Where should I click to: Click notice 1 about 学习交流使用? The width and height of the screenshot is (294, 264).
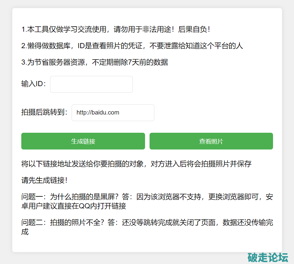116,30
